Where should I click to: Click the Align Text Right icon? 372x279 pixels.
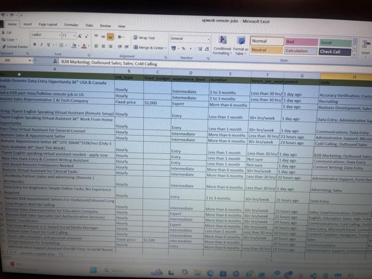pos(111,47)
